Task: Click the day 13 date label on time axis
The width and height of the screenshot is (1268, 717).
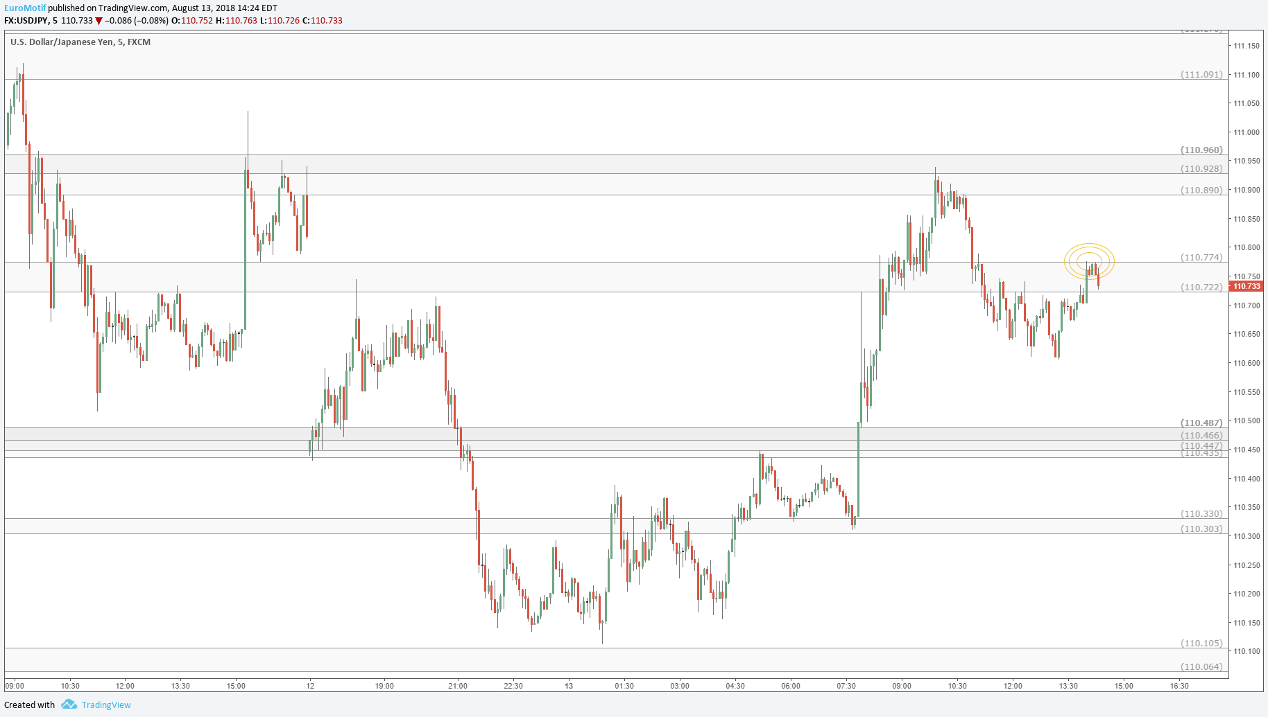Action: tap(569, 686)
